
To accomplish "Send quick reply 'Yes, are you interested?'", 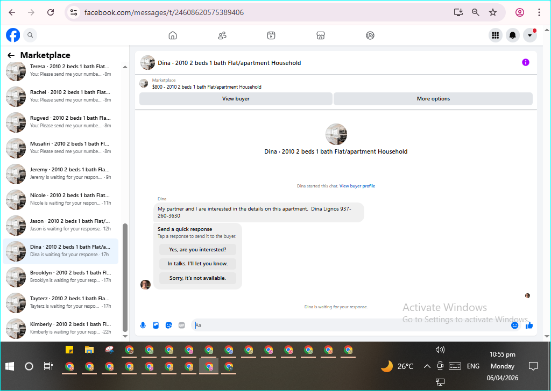I will (197, 250).
